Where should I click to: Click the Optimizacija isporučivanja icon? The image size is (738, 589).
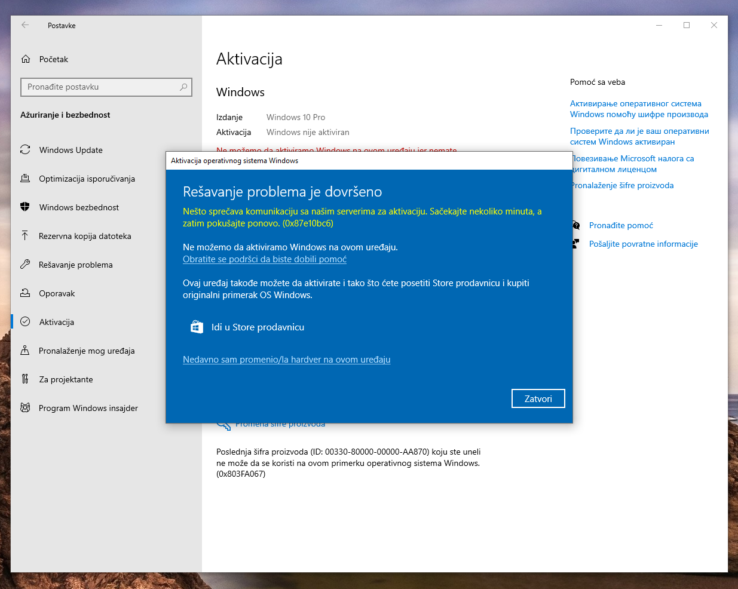(25, 179)
